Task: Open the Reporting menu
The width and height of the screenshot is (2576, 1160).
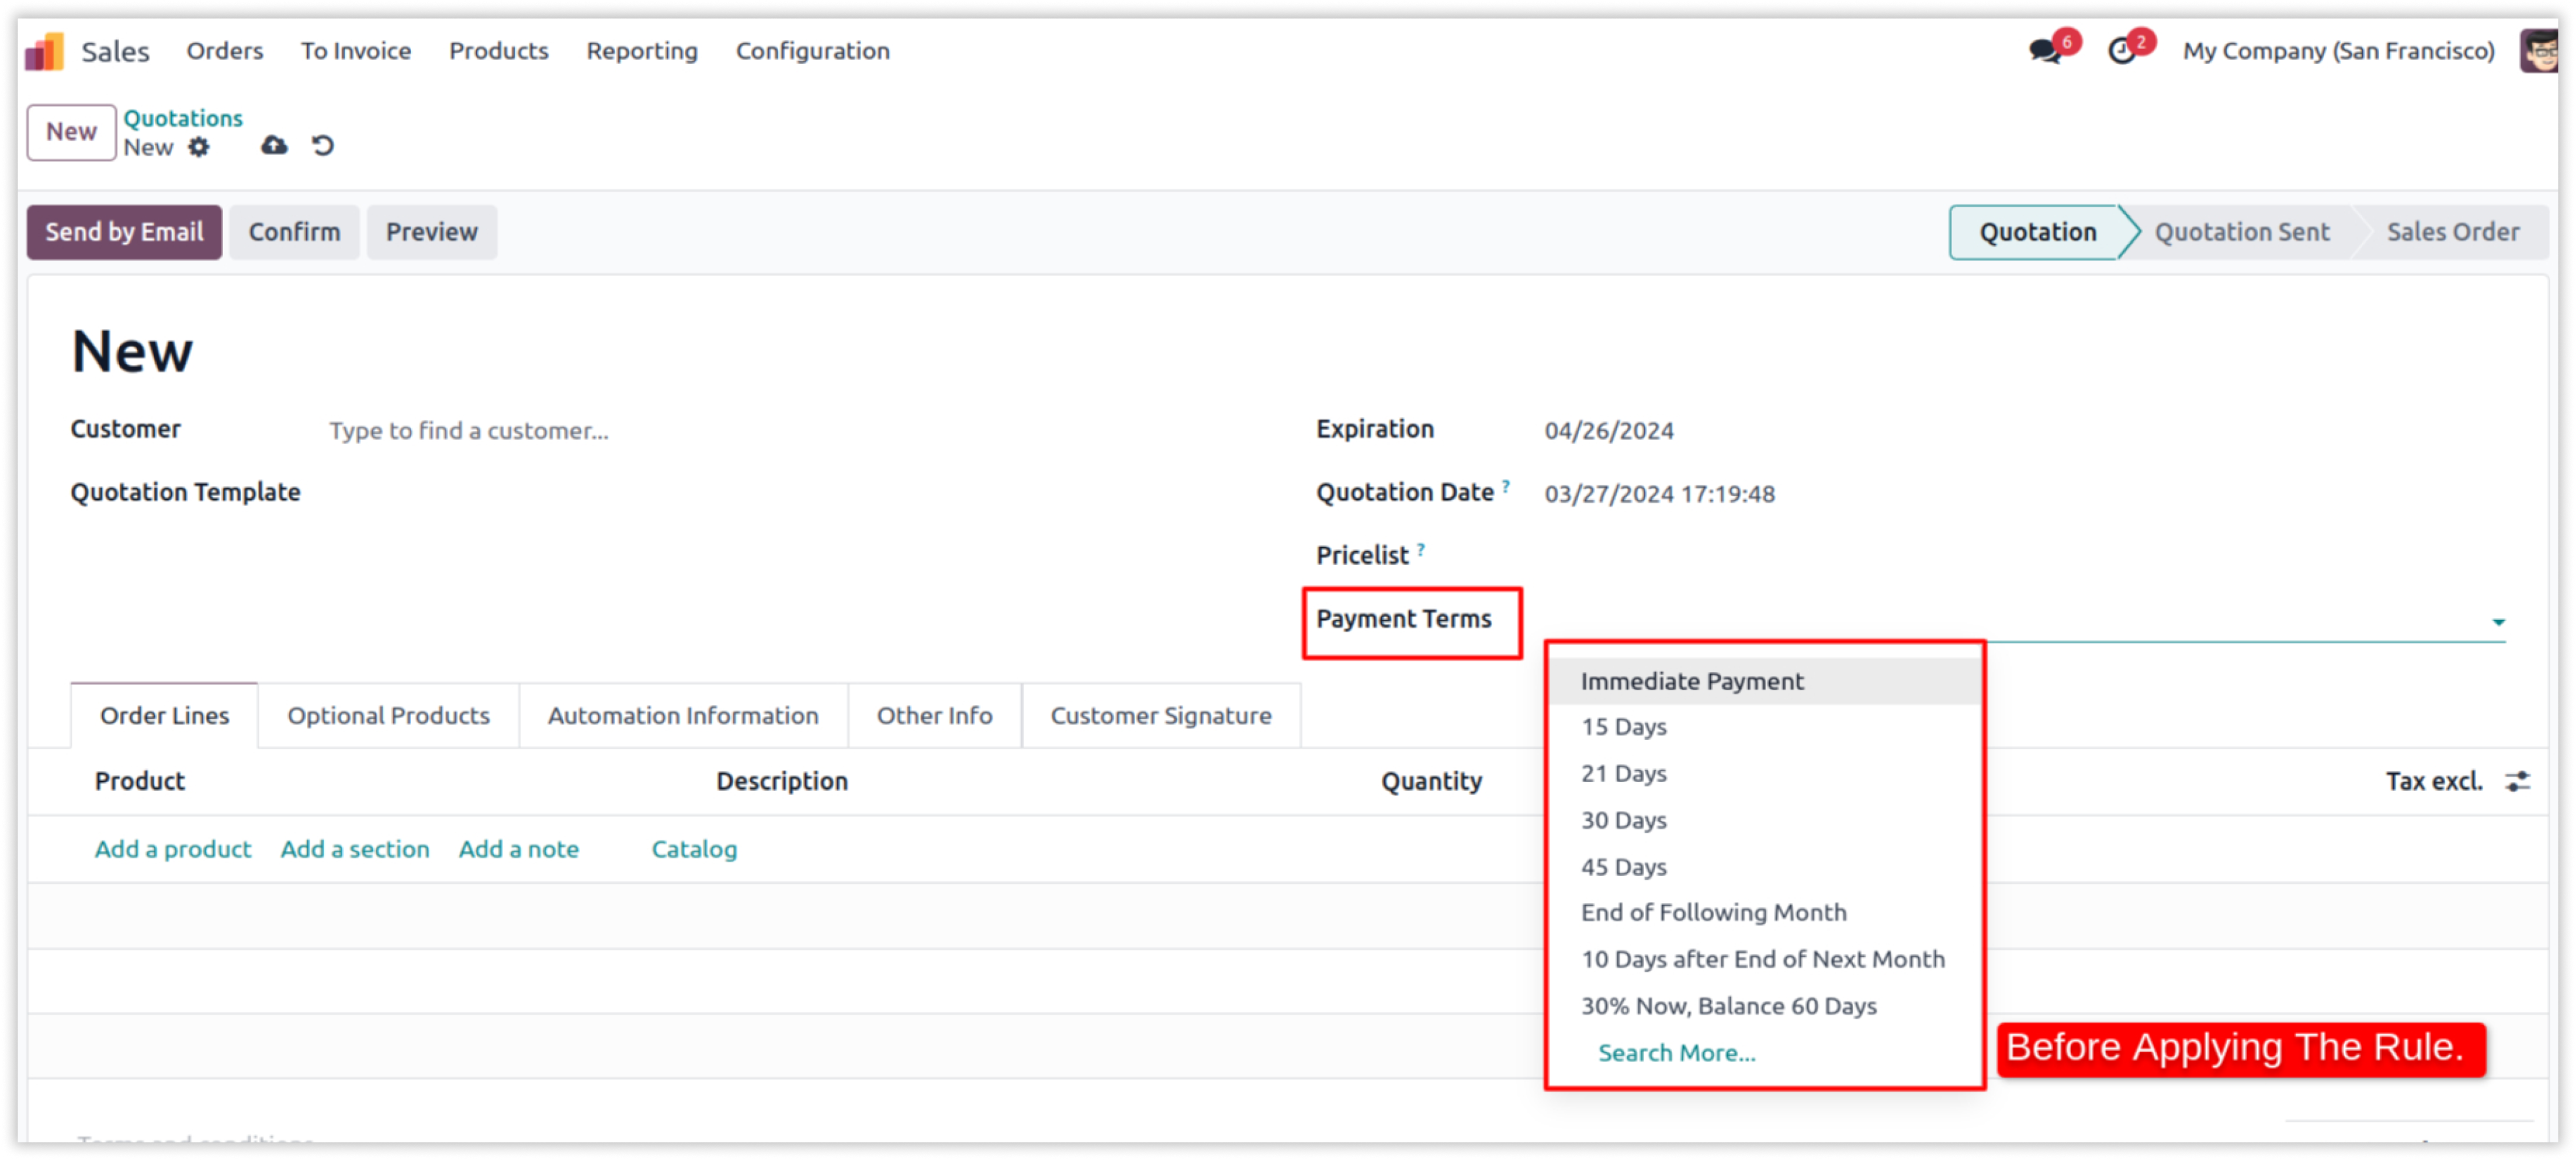Action: [642, 51]
